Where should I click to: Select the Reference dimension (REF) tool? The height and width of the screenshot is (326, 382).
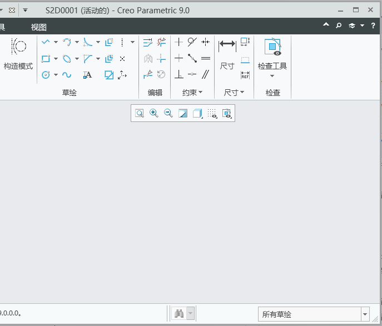(x=245, y=75)
